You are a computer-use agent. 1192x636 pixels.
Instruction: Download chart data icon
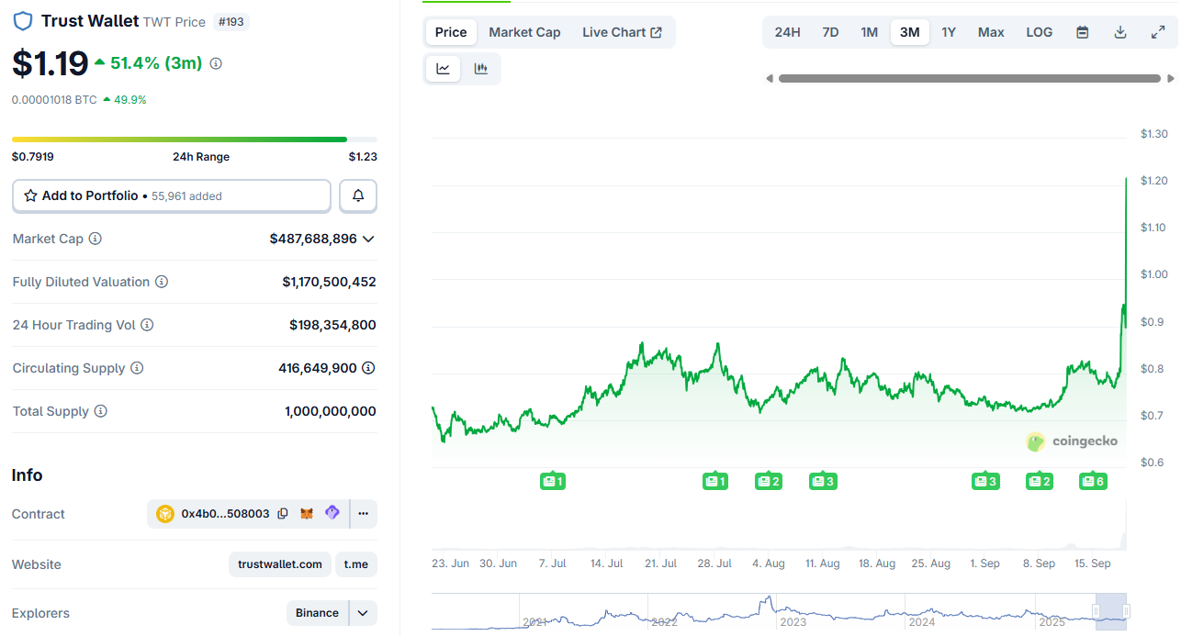(1120, 32)
